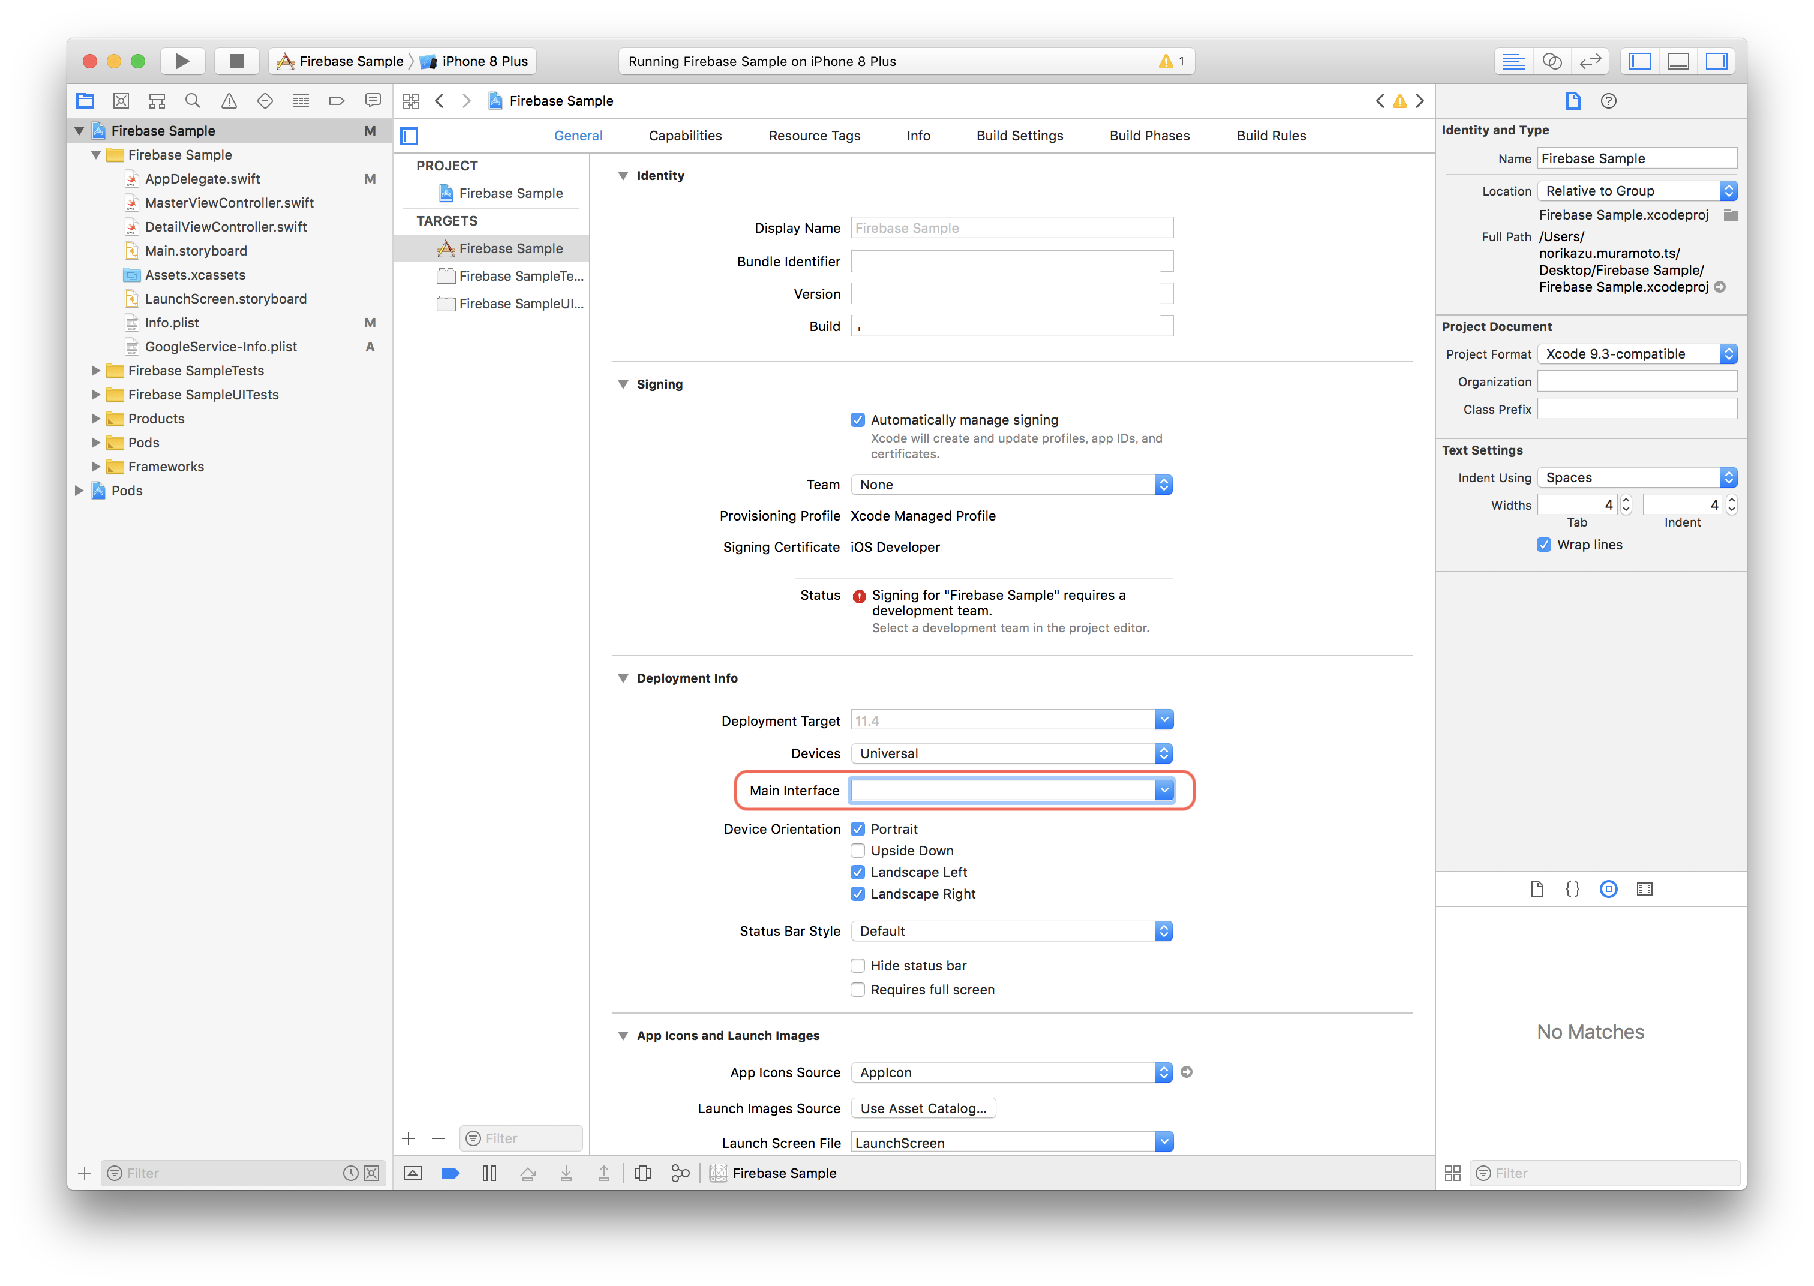The height and width of the screenshot is (1286, 1814).
Task: Hide the project and targets list
Action: point(409,136)
